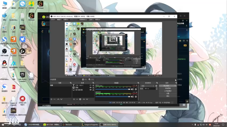The height and width of the screenshot is (127, 227).
Task: Pop out the Sources dock panel
Action: [x=93, y=83]
